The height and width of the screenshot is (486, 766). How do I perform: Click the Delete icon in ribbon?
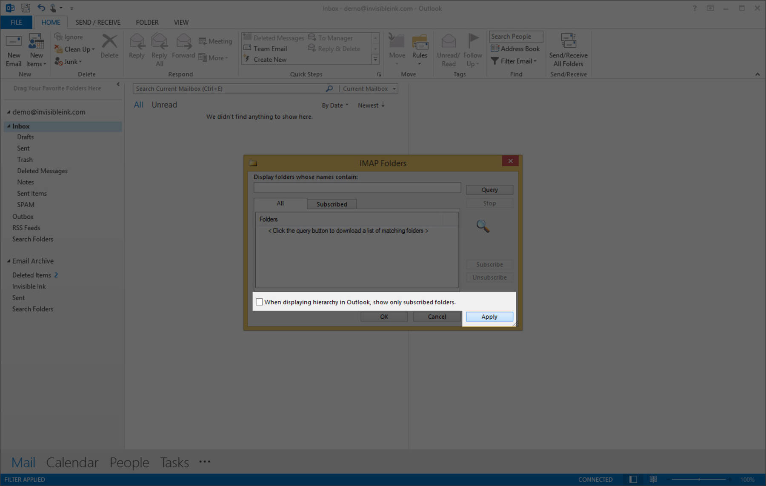coord(109,43)
